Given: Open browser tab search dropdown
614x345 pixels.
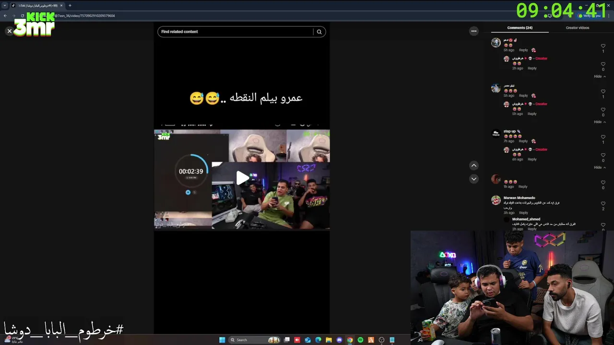Looking at the screenshot, I should (5, 5).
